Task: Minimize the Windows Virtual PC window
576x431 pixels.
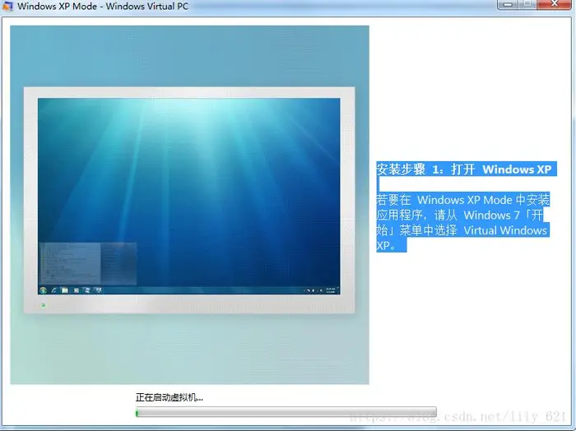Action: point(508,4)
